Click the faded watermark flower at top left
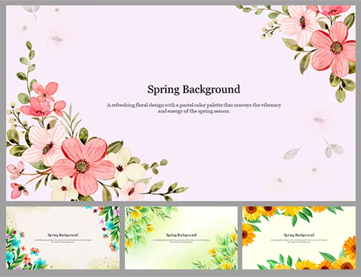 (55, 36)
